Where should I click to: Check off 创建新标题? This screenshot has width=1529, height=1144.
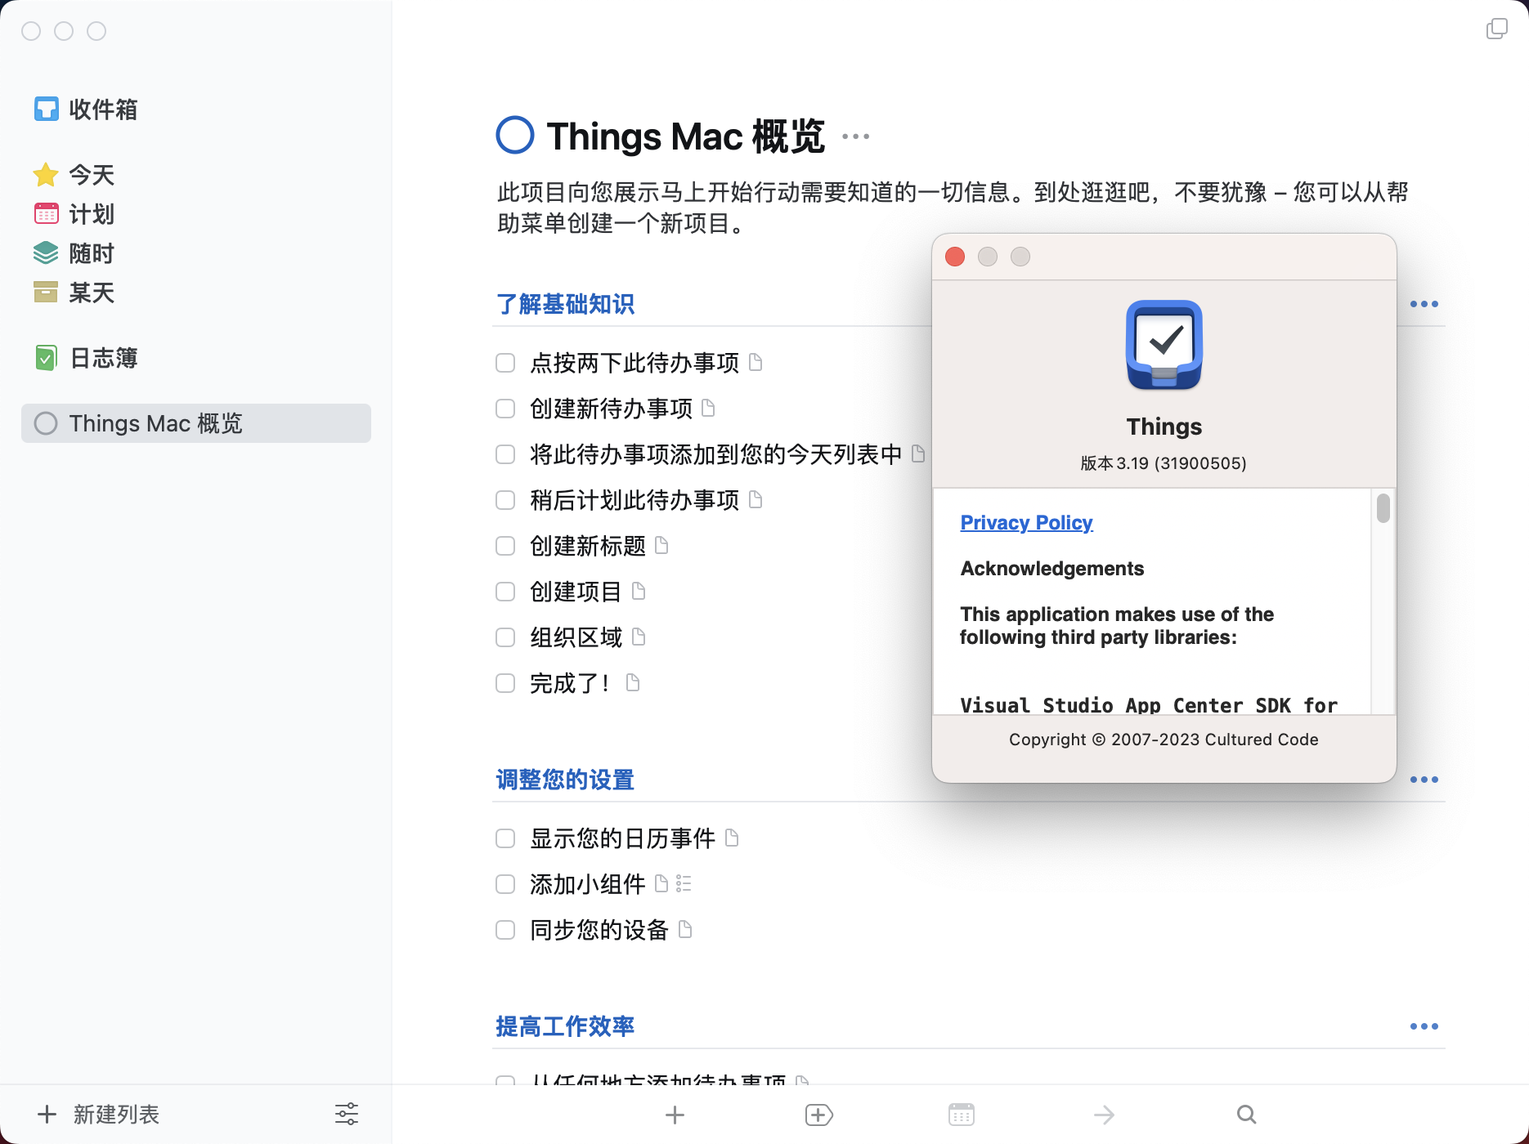point(505,546)
